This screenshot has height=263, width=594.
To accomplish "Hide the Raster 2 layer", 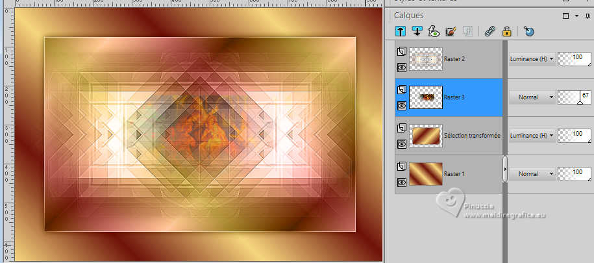I will click(x=402, y=68).
